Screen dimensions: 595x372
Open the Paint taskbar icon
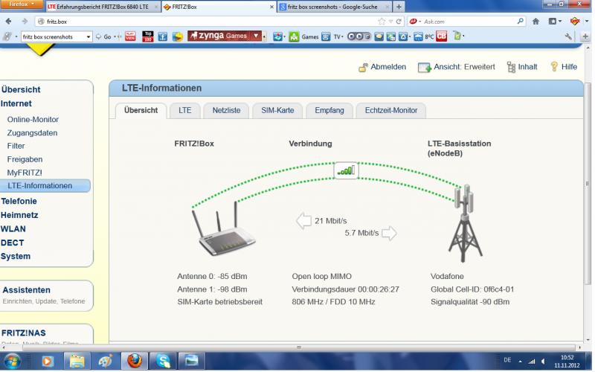105,361
